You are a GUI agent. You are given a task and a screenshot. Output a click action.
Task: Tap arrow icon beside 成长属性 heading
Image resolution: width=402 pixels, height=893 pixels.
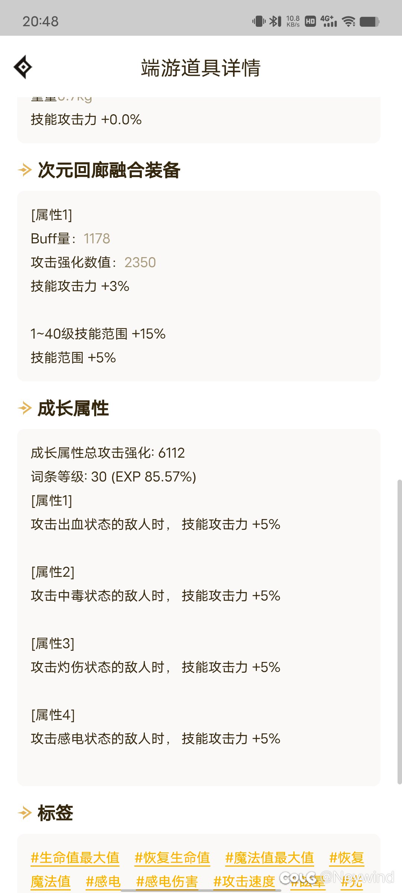pos(25,408)
